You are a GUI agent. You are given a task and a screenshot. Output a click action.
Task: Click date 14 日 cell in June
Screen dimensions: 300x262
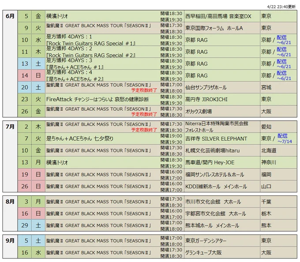pyautogui.click(x=32, y=75)
